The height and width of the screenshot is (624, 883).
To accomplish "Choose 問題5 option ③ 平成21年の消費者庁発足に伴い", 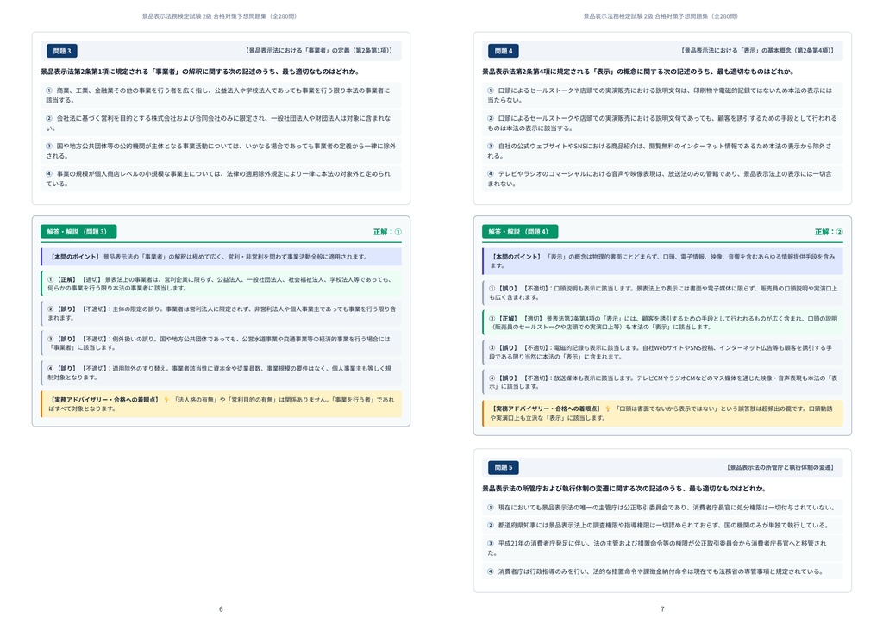I will click(x=662, y=548).
